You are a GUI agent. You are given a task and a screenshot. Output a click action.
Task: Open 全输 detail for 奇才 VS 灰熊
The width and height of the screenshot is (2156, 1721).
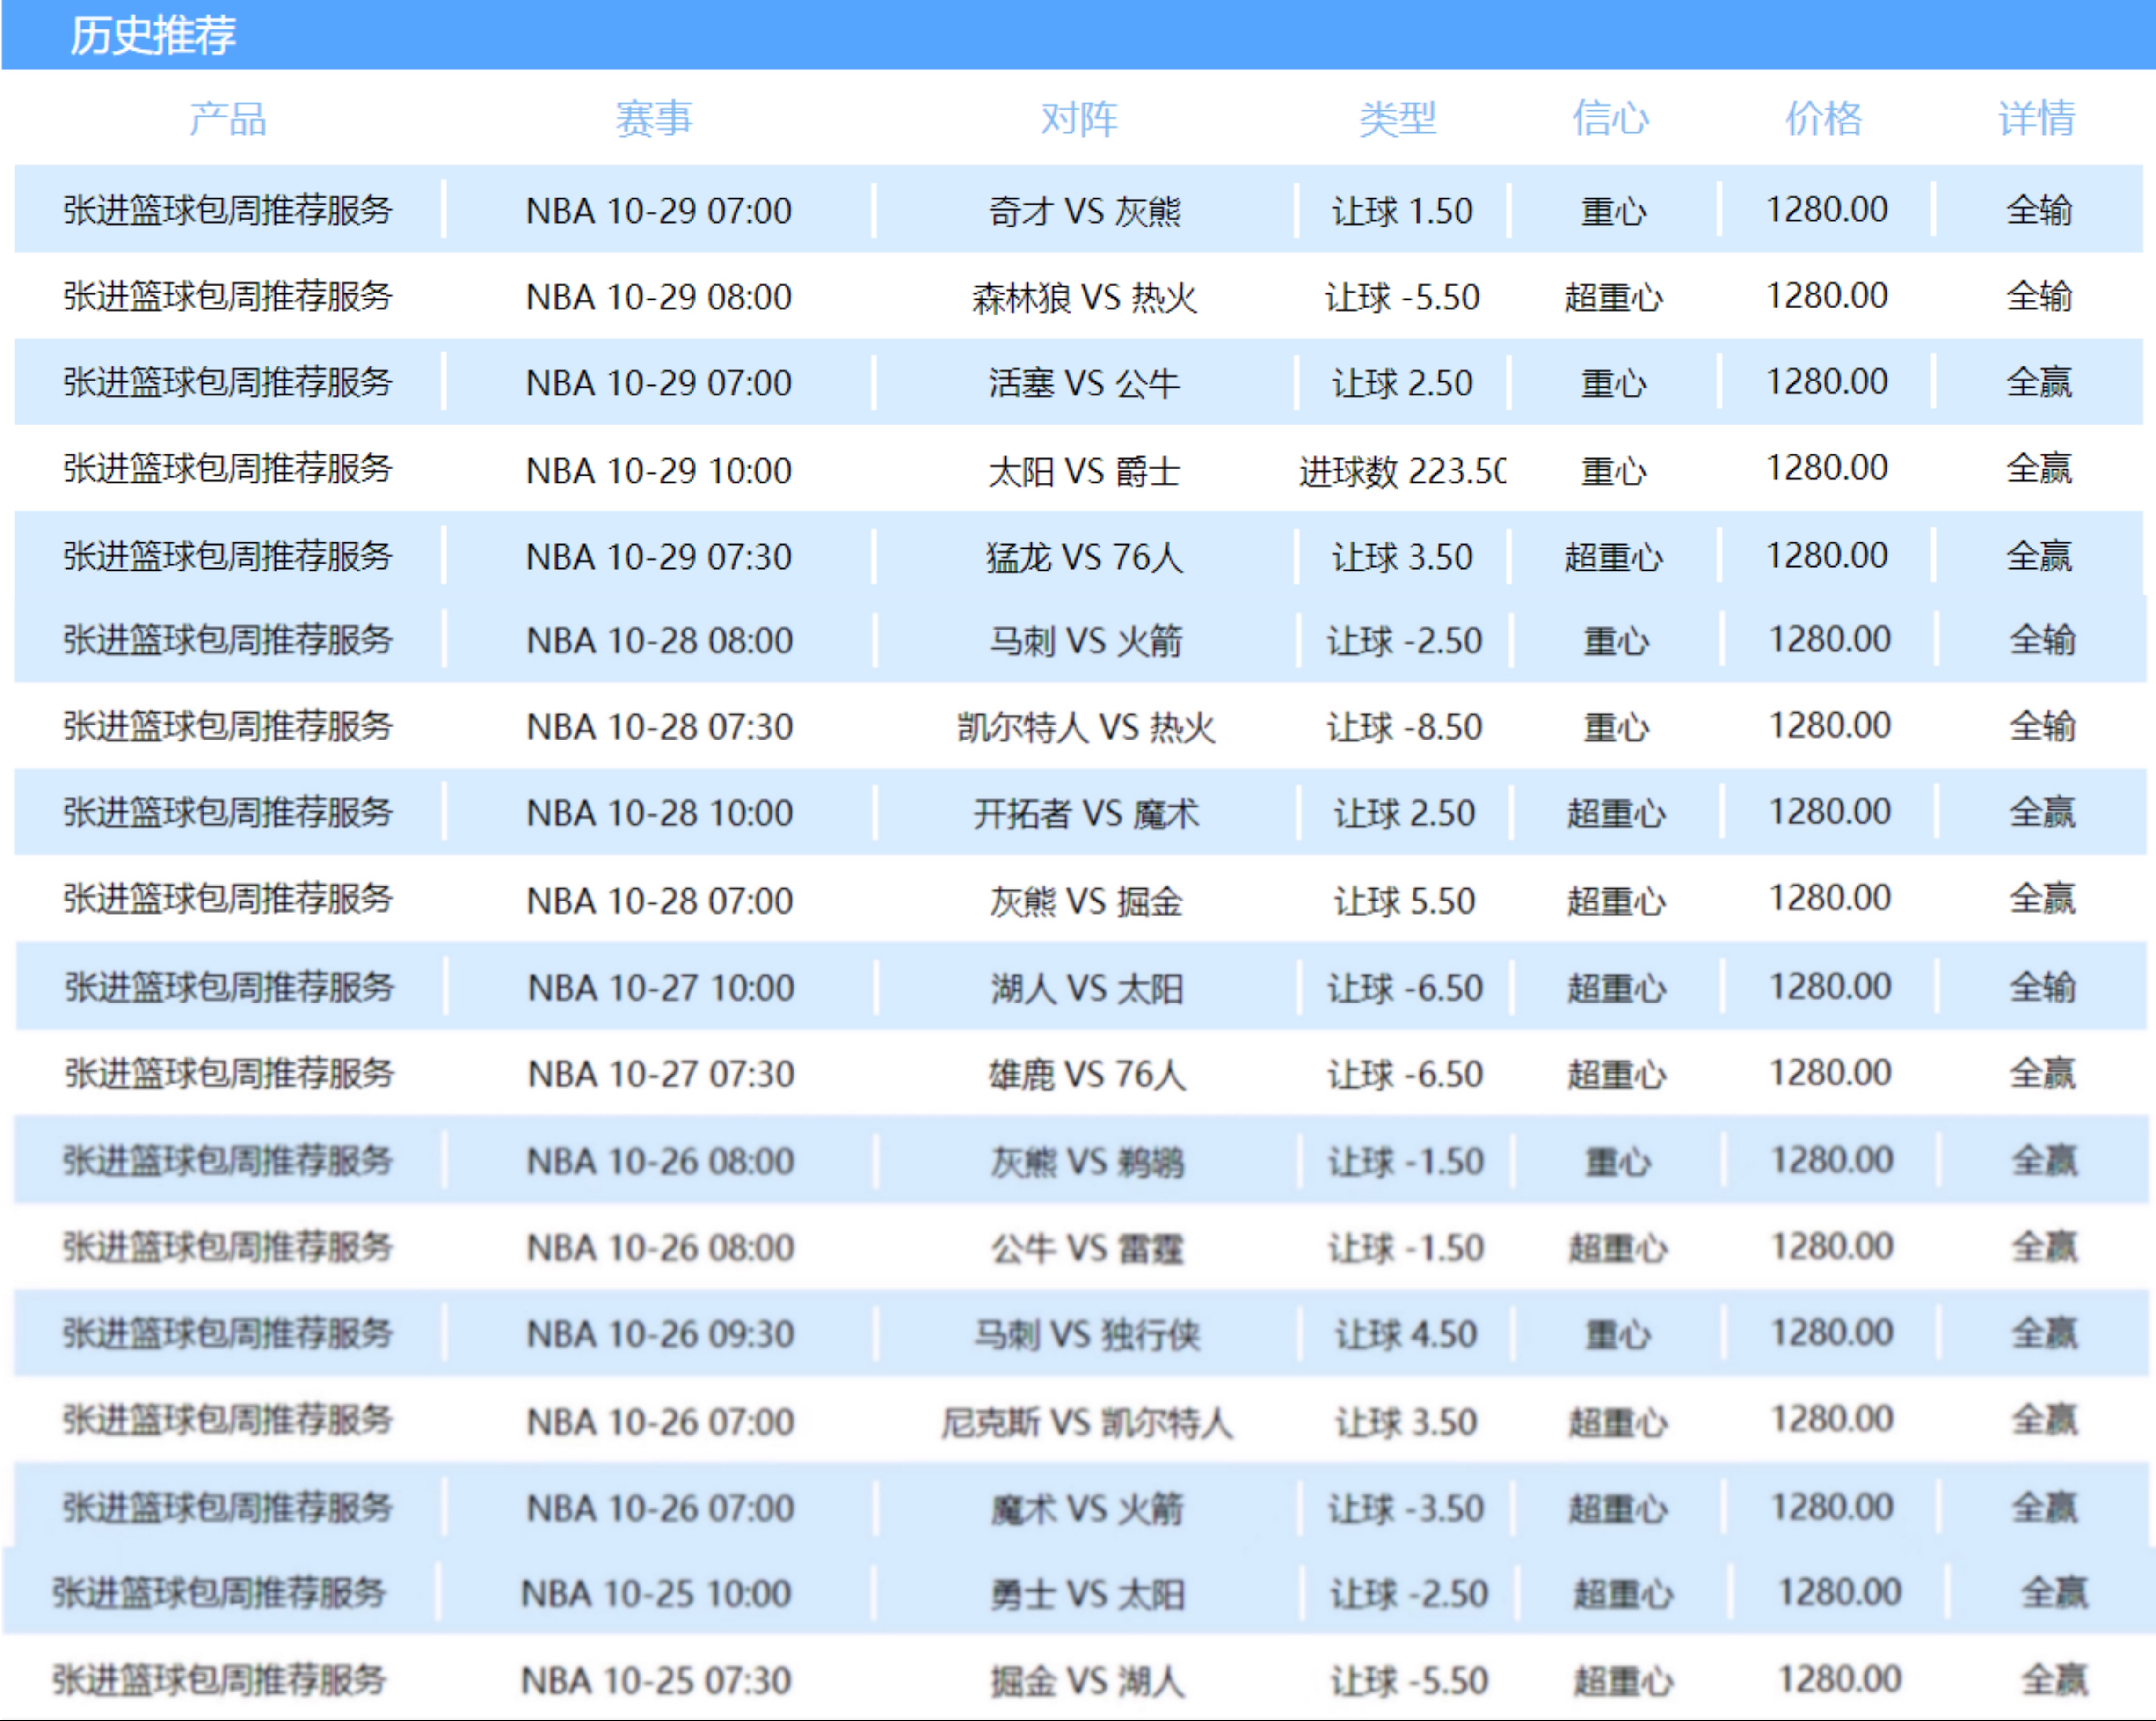click(x=2039, y=210)
